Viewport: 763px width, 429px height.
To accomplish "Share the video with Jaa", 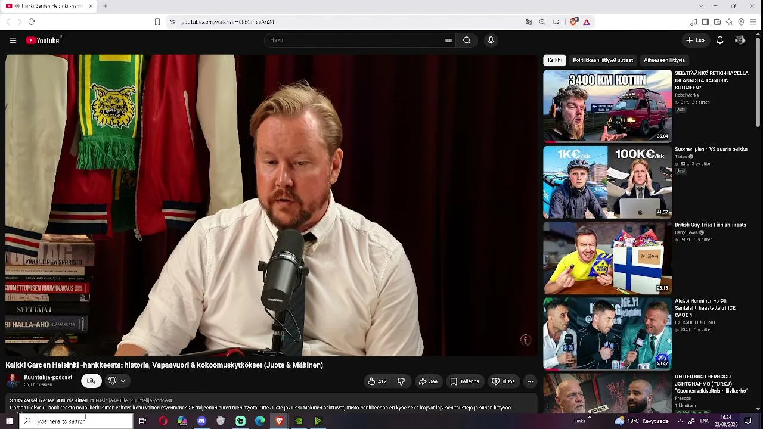I will (x=428, y=381).
